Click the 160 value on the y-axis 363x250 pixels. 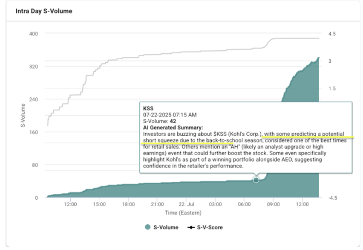click(x=34, y=132)
